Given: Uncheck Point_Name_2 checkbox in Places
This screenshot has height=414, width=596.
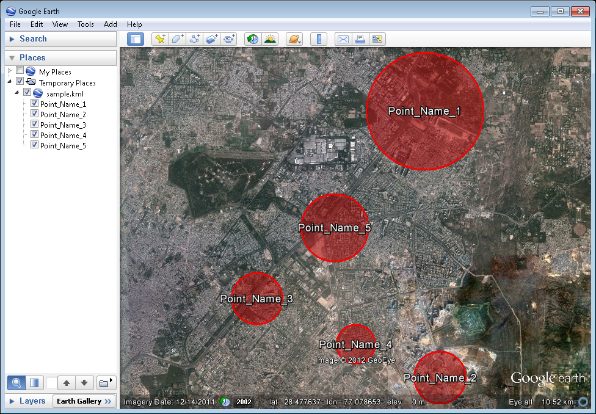Looking at the screenshot, I should [x=34, y=114].
